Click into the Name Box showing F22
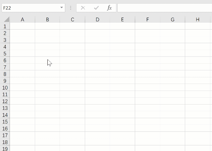This screenshot has height=151, width=212. point(31,8)
